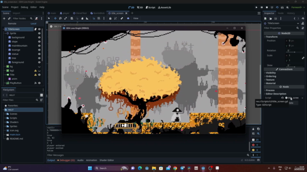Click the instantiate child scene link icon
This screenshot has width=307, height=172.
(x=9, y=19)
